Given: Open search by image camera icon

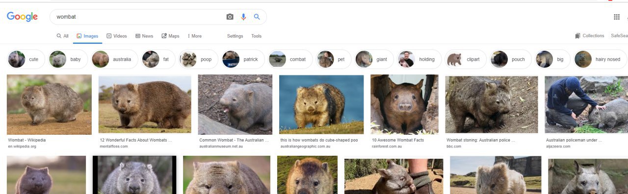Looking at the screenshot, I should pos(230,17).
